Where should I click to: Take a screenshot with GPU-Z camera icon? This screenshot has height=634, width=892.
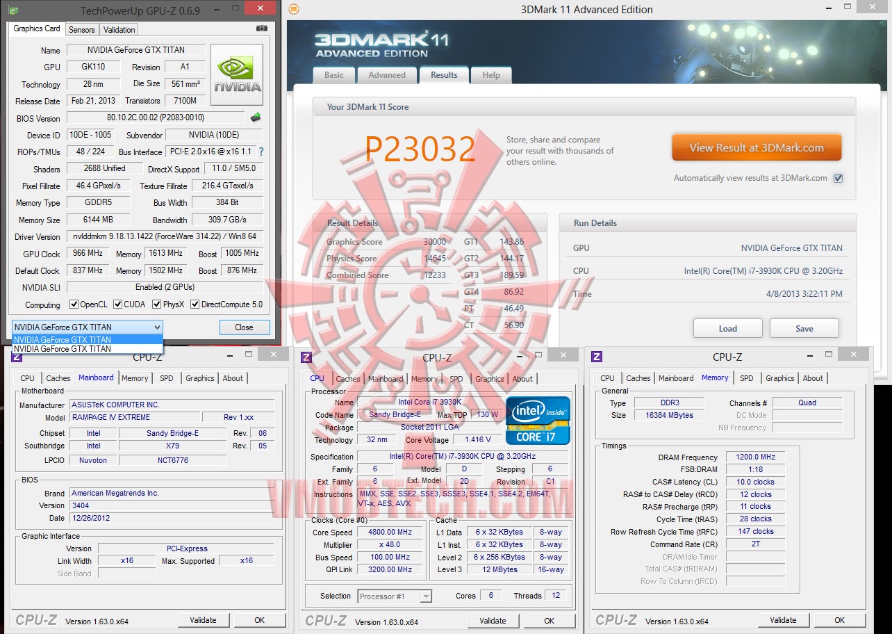click(x=261, y=29)
